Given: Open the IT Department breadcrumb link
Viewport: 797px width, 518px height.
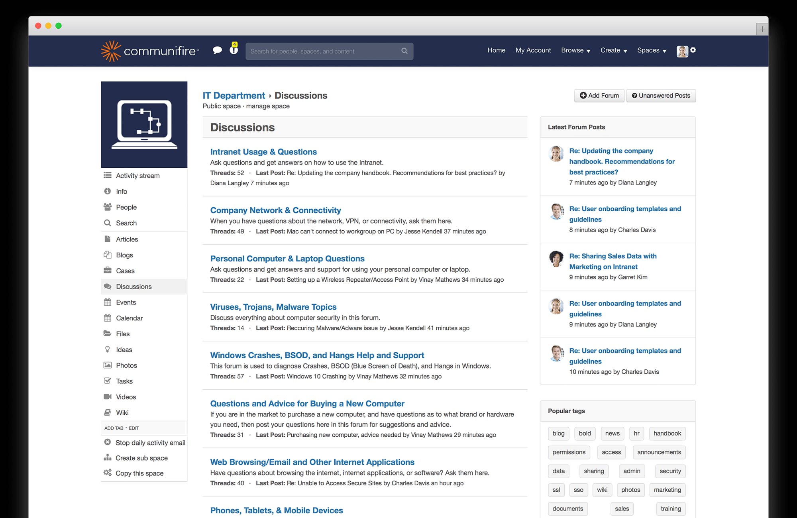Looking at the screenshot, I should (234, 96).
